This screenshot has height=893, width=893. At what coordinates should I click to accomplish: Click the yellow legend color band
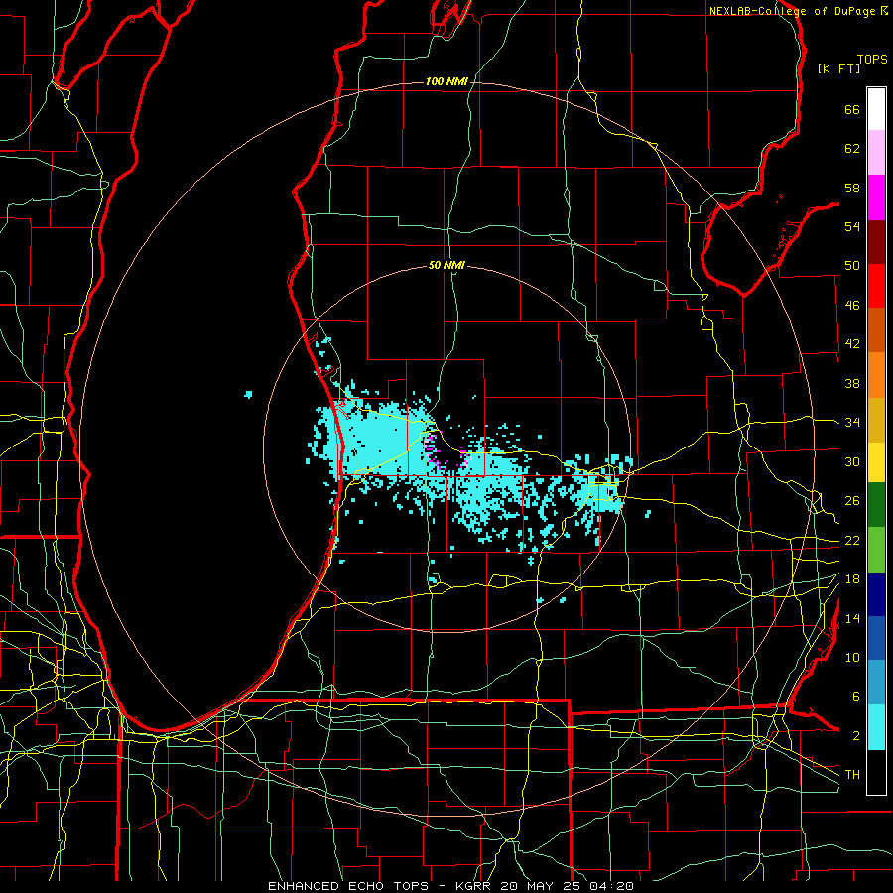876,462
